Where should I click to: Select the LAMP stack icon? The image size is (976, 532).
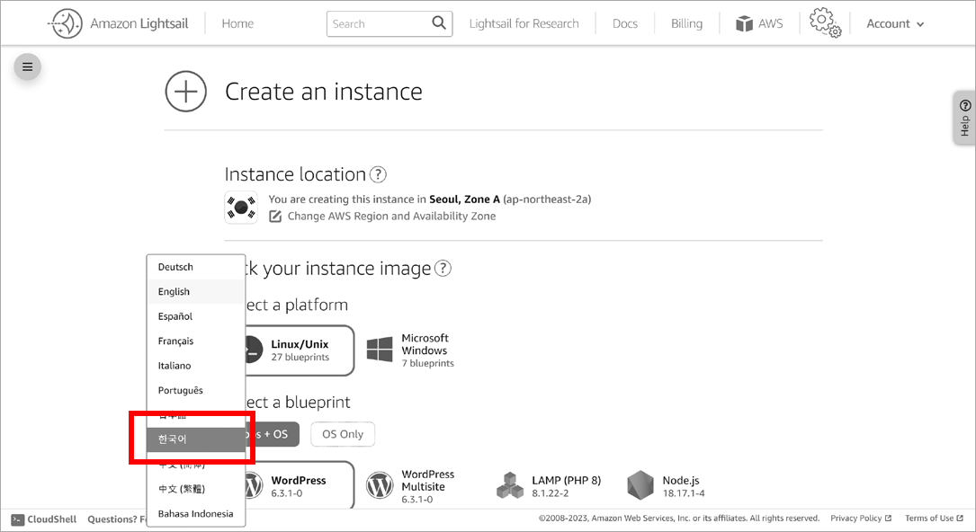[x=510, y=485]
